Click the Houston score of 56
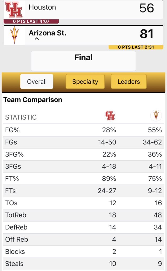This screenshot has height=271, width=167. (147, 8)
